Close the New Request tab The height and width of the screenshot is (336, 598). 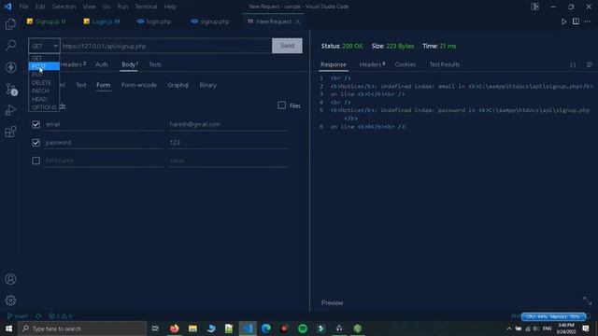point(298,21)
